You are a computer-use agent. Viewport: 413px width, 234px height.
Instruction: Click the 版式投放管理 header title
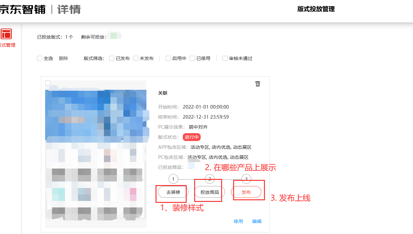pyautogui.click(x=316, y=9)
